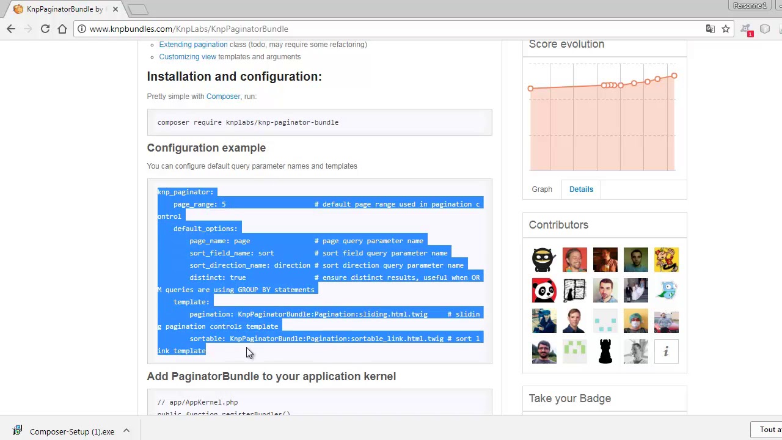The width and height of the screenshot is (782, 440).
Task: Click the Installation and configuration heading
Action: [234, 76]
